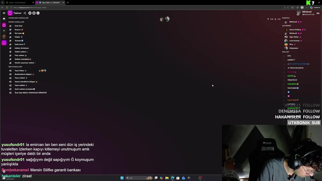Click participant avatars at the top center
The width and height of the screenshot is (322, 181).
click(165, 19)
